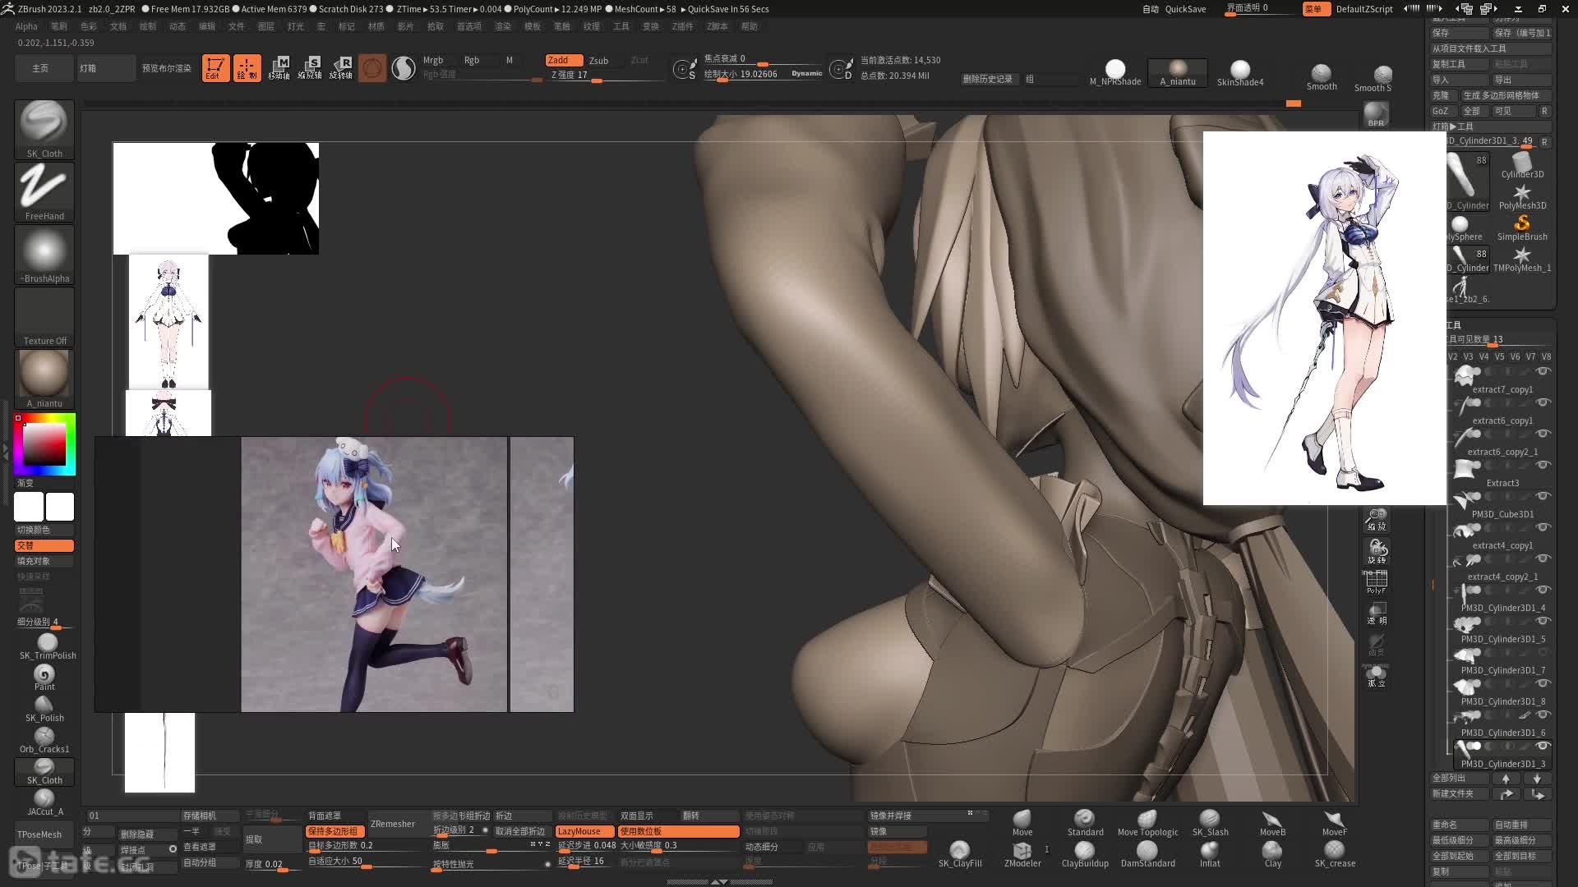Screen dimensions: 1578x887
Task: Toggle the LazyMouse option
Action: tap(584, 831)
